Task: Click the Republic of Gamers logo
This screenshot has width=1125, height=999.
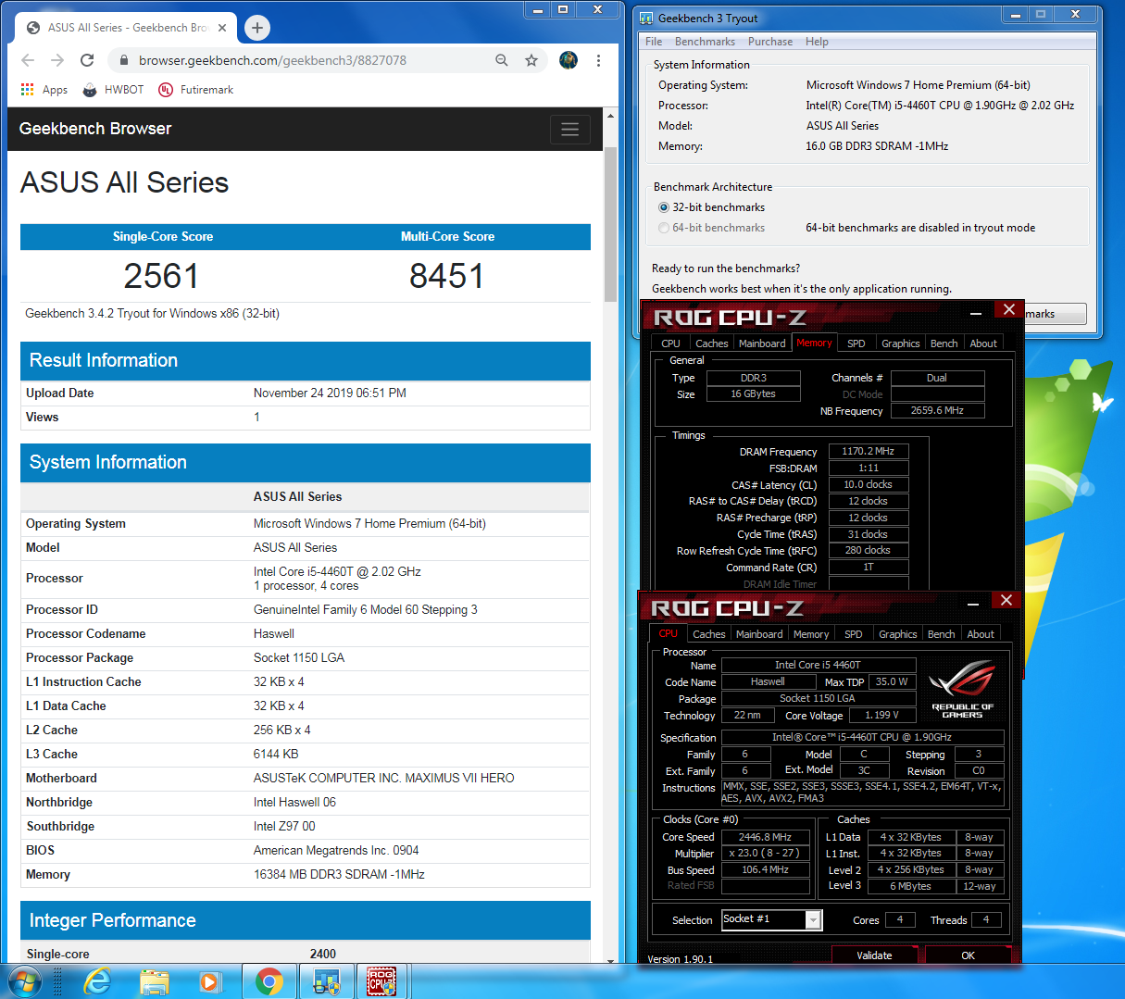Action: click(x=962, y=688)
